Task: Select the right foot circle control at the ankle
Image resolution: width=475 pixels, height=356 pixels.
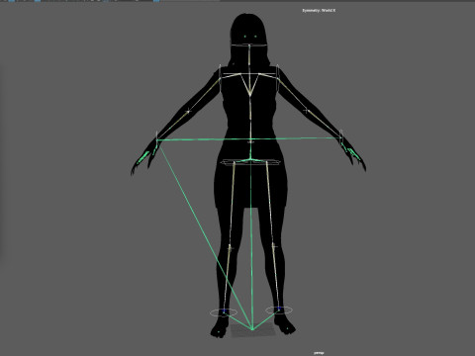Action: (x=279, y=310)
